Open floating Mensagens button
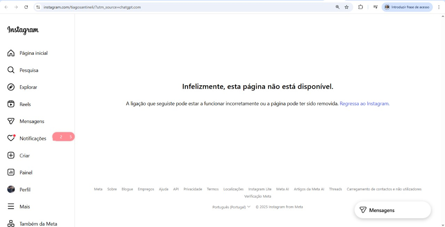The width and height of the screenshot is (445, 227). 392,210
